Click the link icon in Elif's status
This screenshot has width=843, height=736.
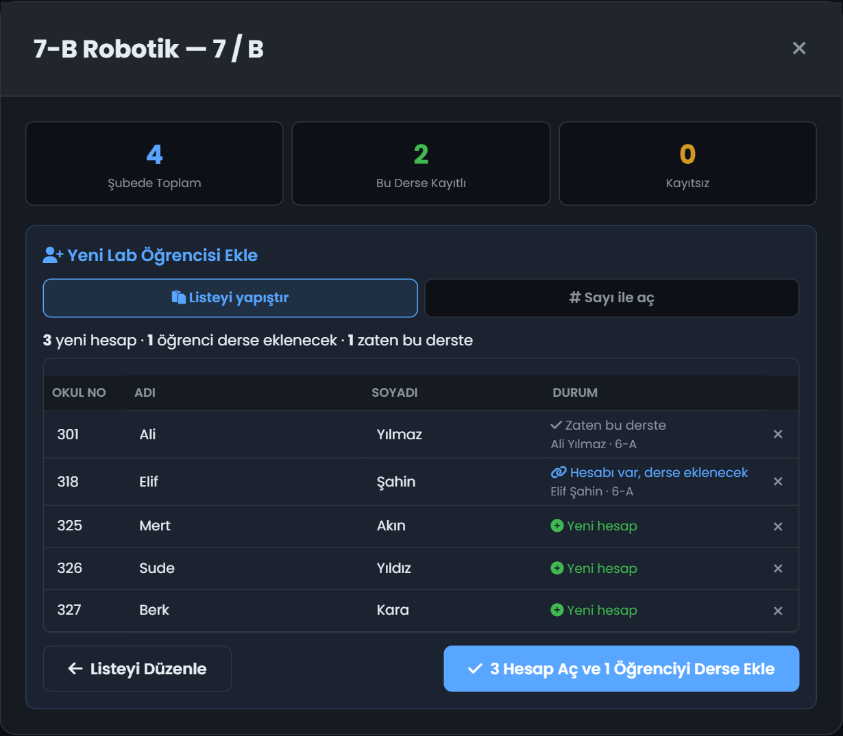559,472
